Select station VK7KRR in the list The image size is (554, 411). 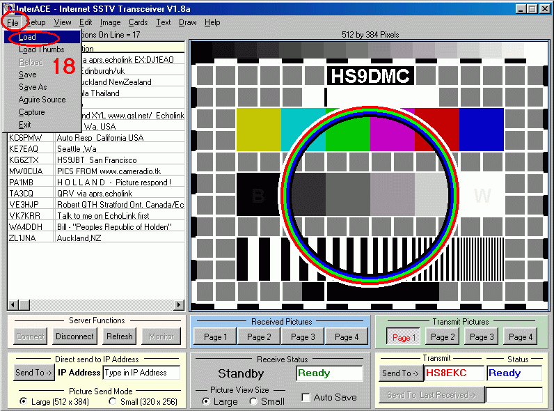pyautogui.click(x=96, y=216)
